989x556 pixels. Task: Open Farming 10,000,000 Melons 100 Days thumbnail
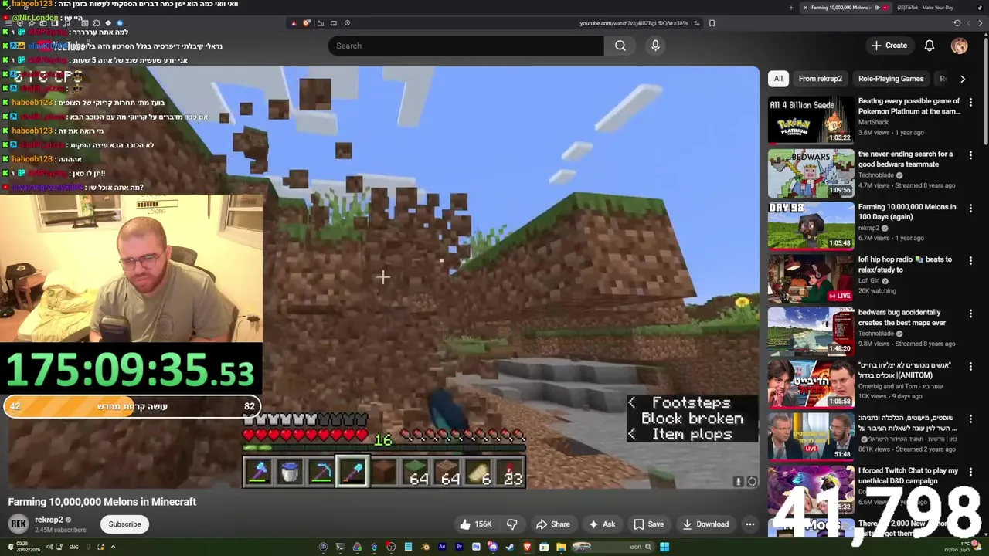tap(811, 225)
